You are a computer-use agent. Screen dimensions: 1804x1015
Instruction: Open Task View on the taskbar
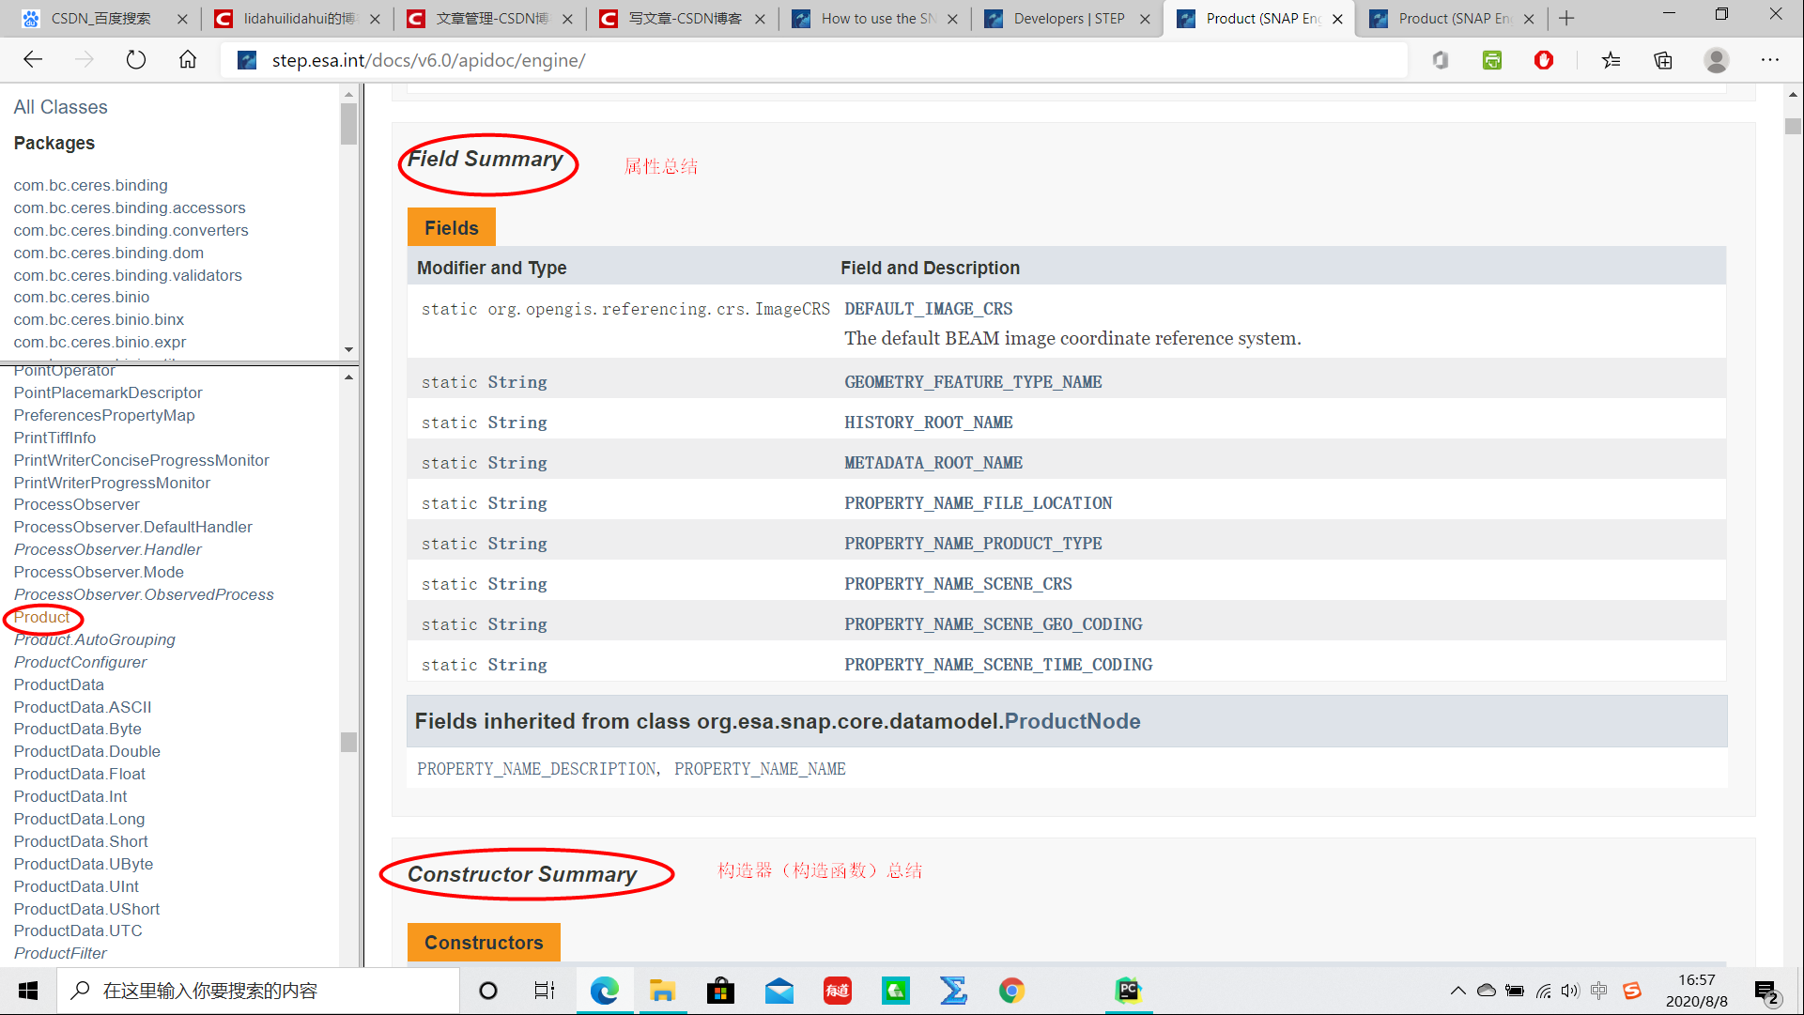click(545, 991)
